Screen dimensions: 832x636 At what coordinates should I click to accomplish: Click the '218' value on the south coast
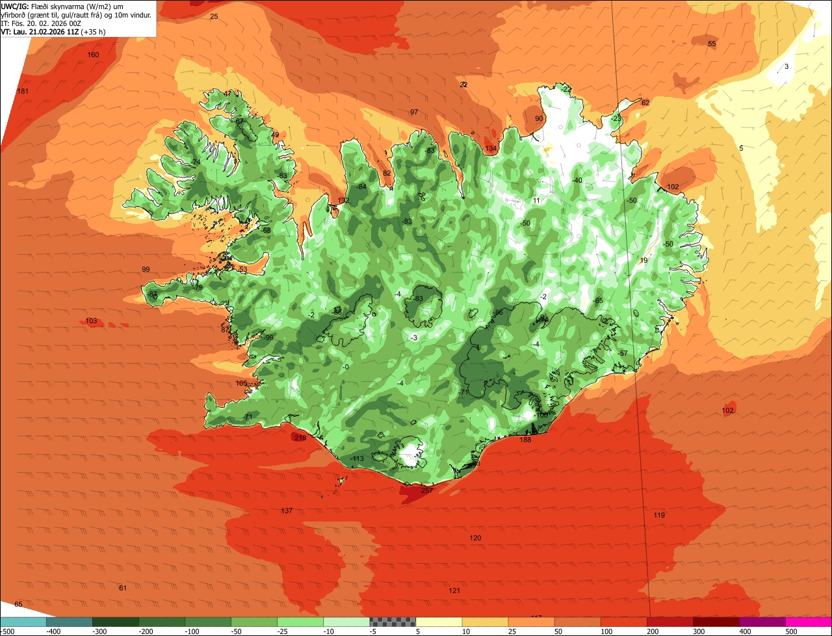[300, 438]
